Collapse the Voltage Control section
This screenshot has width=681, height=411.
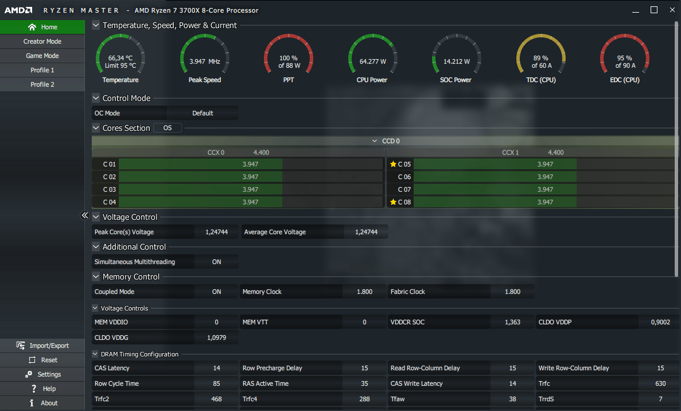96,217
